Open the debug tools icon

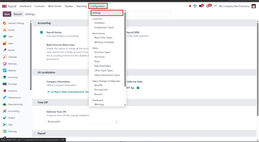215,6
